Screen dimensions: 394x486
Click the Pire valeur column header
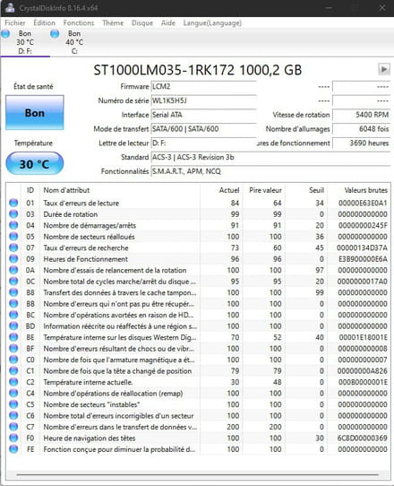click(263, 190)
